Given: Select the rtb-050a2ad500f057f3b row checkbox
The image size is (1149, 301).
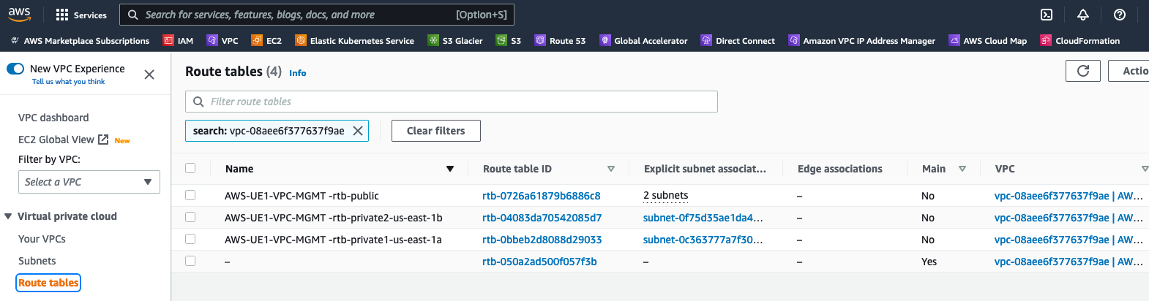Looking at the screenshot, I should click(x=190, y=261).
